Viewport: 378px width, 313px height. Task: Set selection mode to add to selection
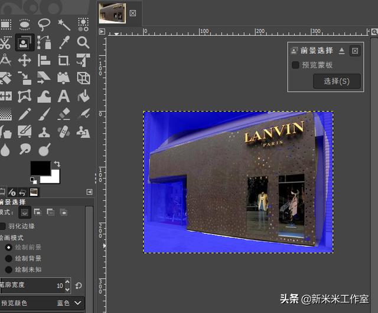coord(37,212)
